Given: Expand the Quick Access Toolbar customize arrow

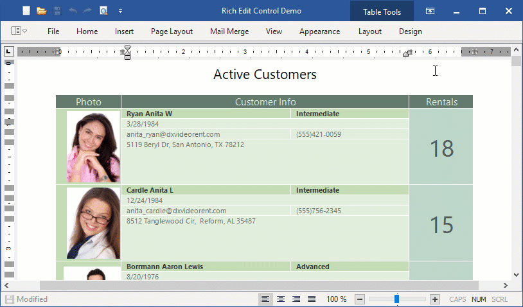Looking at the screenshot, I should coord(120,11).
